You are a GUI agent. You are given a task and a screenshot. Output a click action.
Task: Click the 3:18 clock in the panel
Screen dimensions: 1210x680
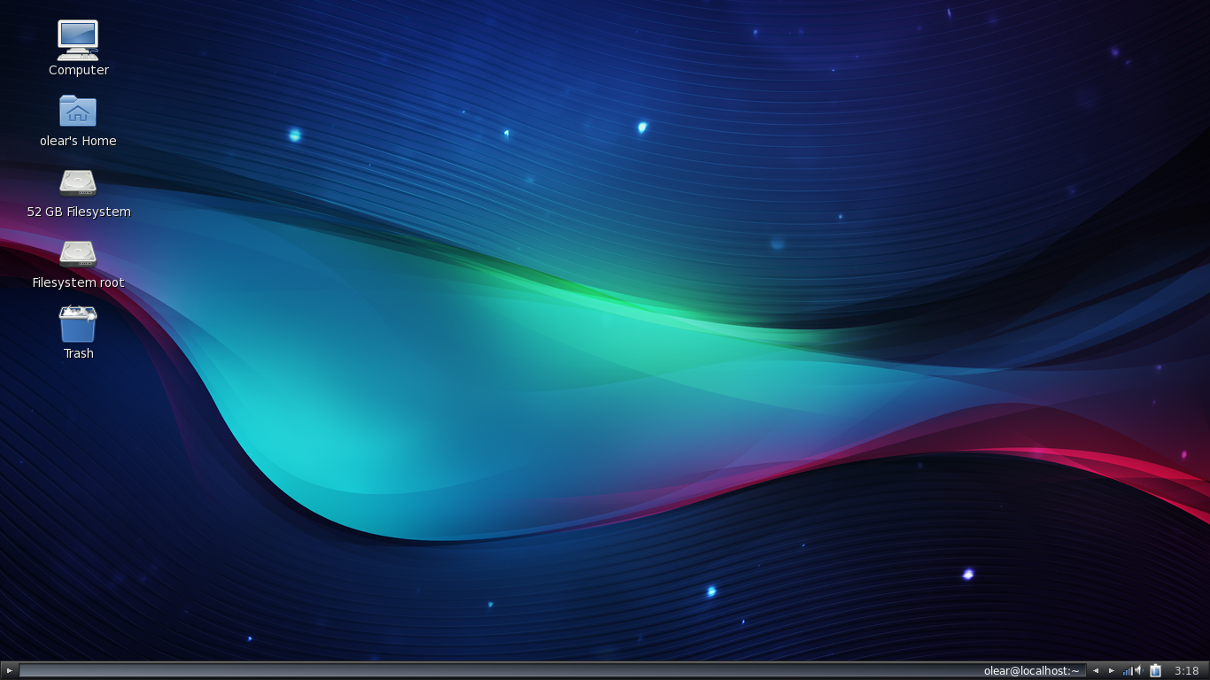1186,671
